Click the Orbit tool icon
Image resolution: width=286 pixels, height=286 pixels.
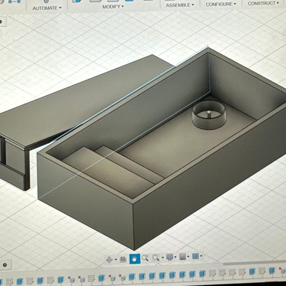coord(109,259)
